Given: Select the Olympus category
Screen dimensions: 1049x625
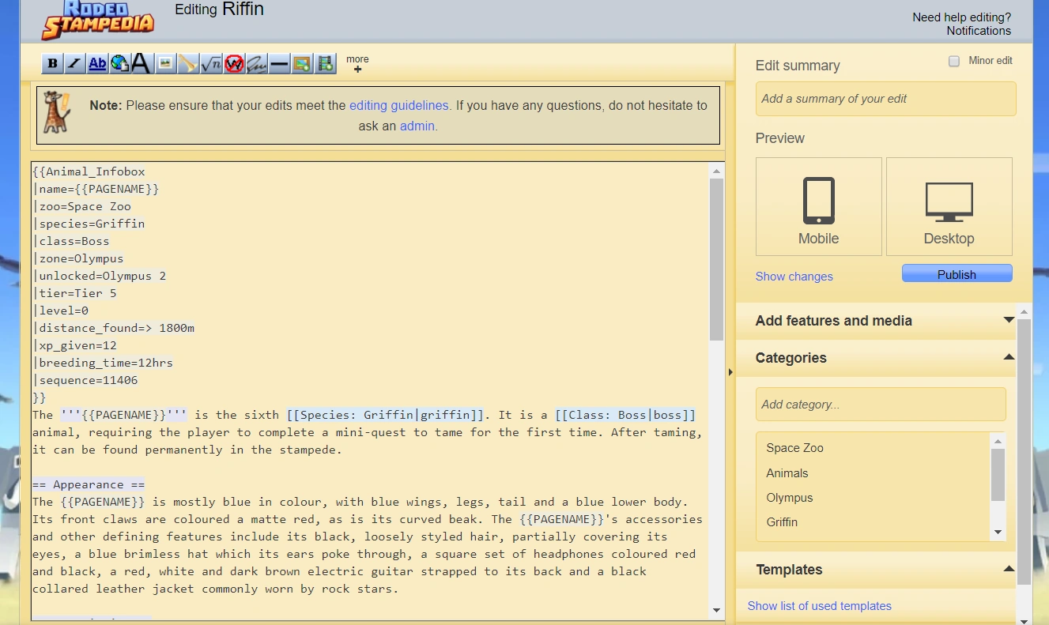Looking at the screenshot, I should (790, 498).
